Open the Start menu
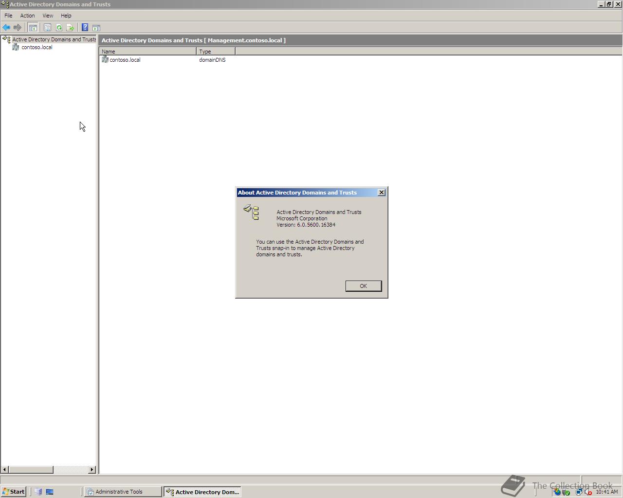The width and height of the screenshot is (623, 498). point(14,492)
